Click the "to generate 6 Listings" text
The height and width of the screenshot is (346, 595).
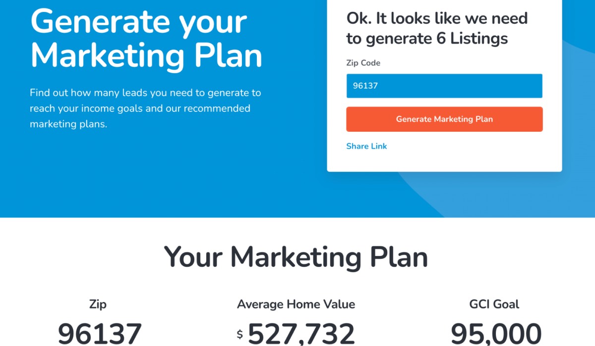tap(427, 38)
